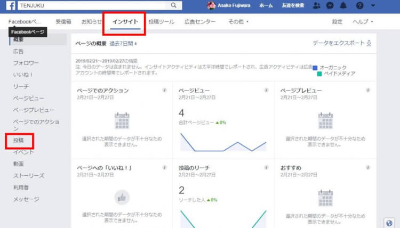Change the 過去7日間 period dropdown
This screenshot has width=400, height=228.
coord(123,44)
